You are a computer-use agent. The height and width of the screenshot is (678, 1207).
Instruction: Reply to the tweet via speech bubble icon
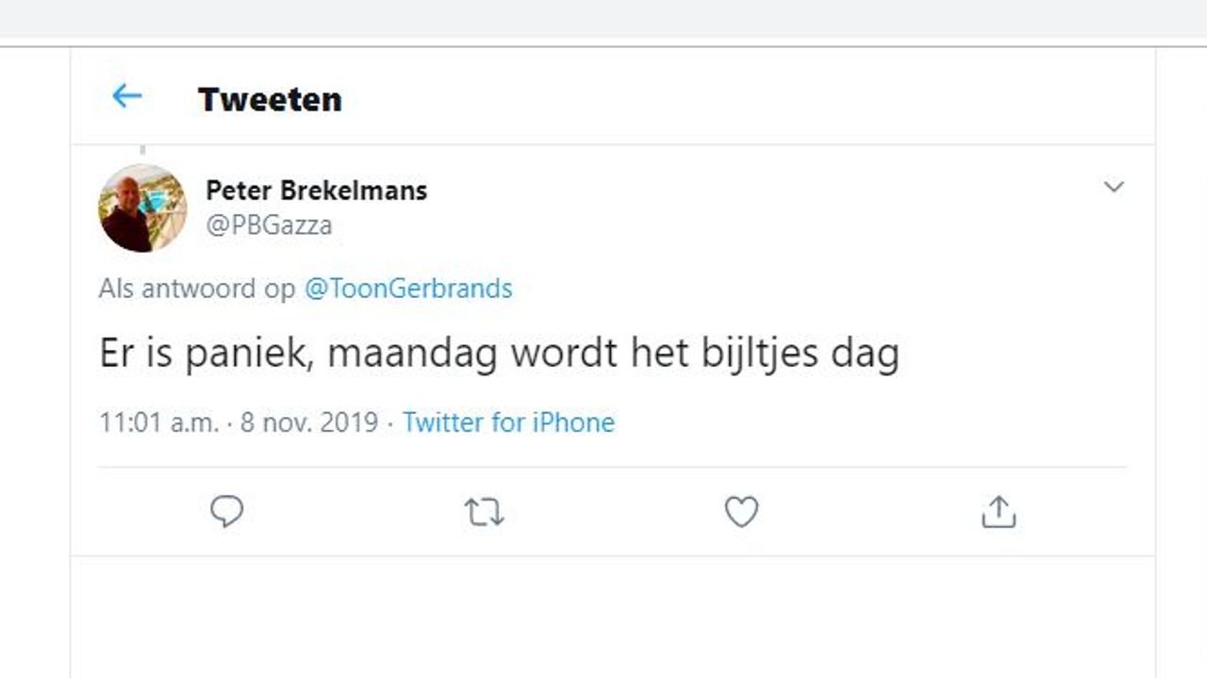click(226, 512)
